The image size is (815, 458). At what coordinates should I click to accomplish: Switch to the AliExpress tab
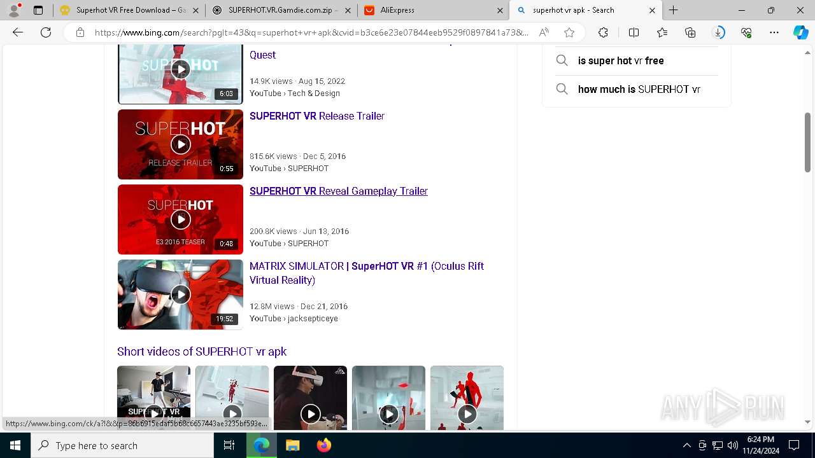433,10
